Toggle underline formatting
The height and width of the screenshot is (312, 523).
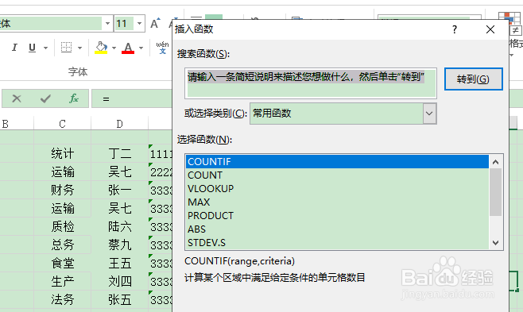tap(32, 48)
